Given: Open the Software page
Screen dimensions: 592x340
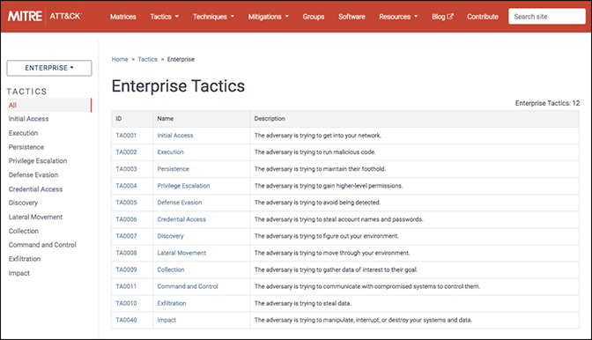Looking at the screenshot, I should pyautogui.click(x=351, y=17).
